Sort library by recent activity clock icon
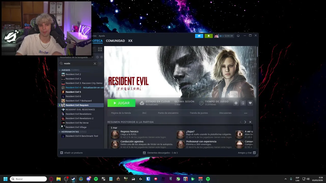The width and height of the screenshot is (326, 183). (x=97, y=57)
